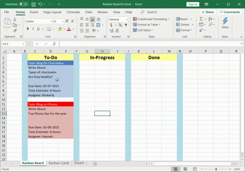This screenshot has height=172, width=245.
Task: Click the Undo arrow icon
Action: [x=41, y=4]
